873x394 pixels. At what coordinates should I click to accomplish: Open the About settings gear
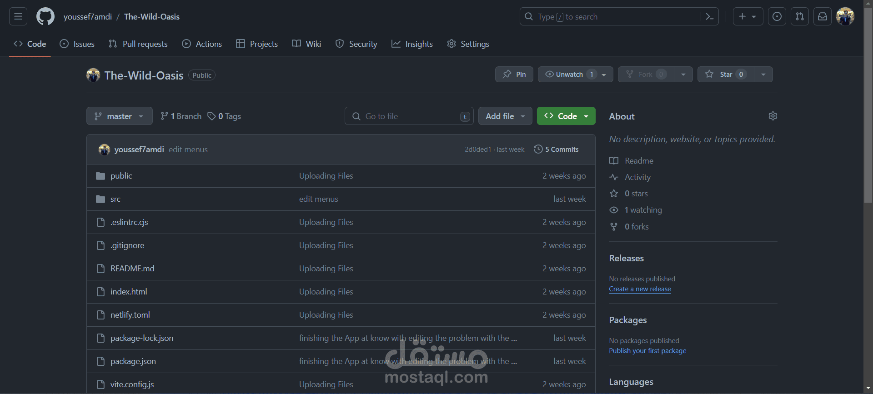(773, 116)
